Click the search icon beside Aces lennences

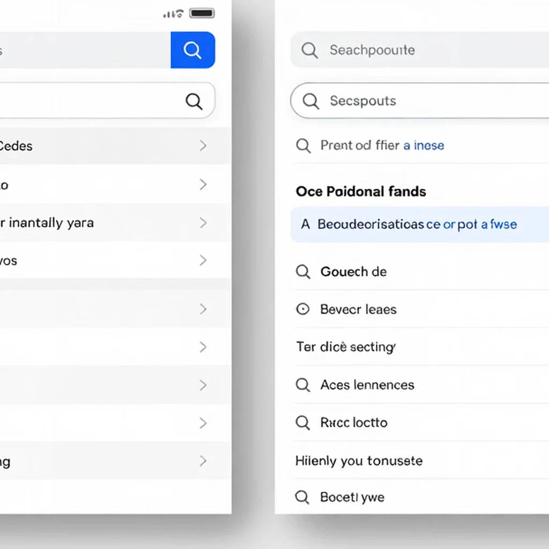(x=303, y=385)
